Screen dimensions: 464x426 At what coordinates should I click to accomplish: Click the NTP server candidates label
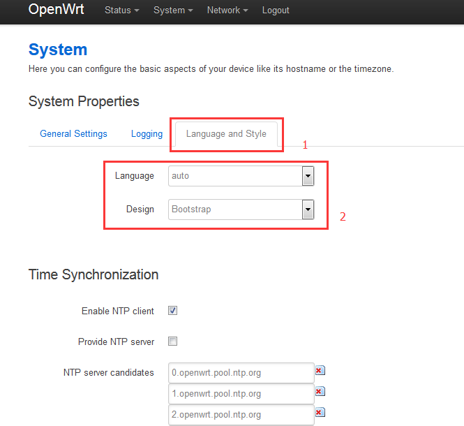coord(109,373)
